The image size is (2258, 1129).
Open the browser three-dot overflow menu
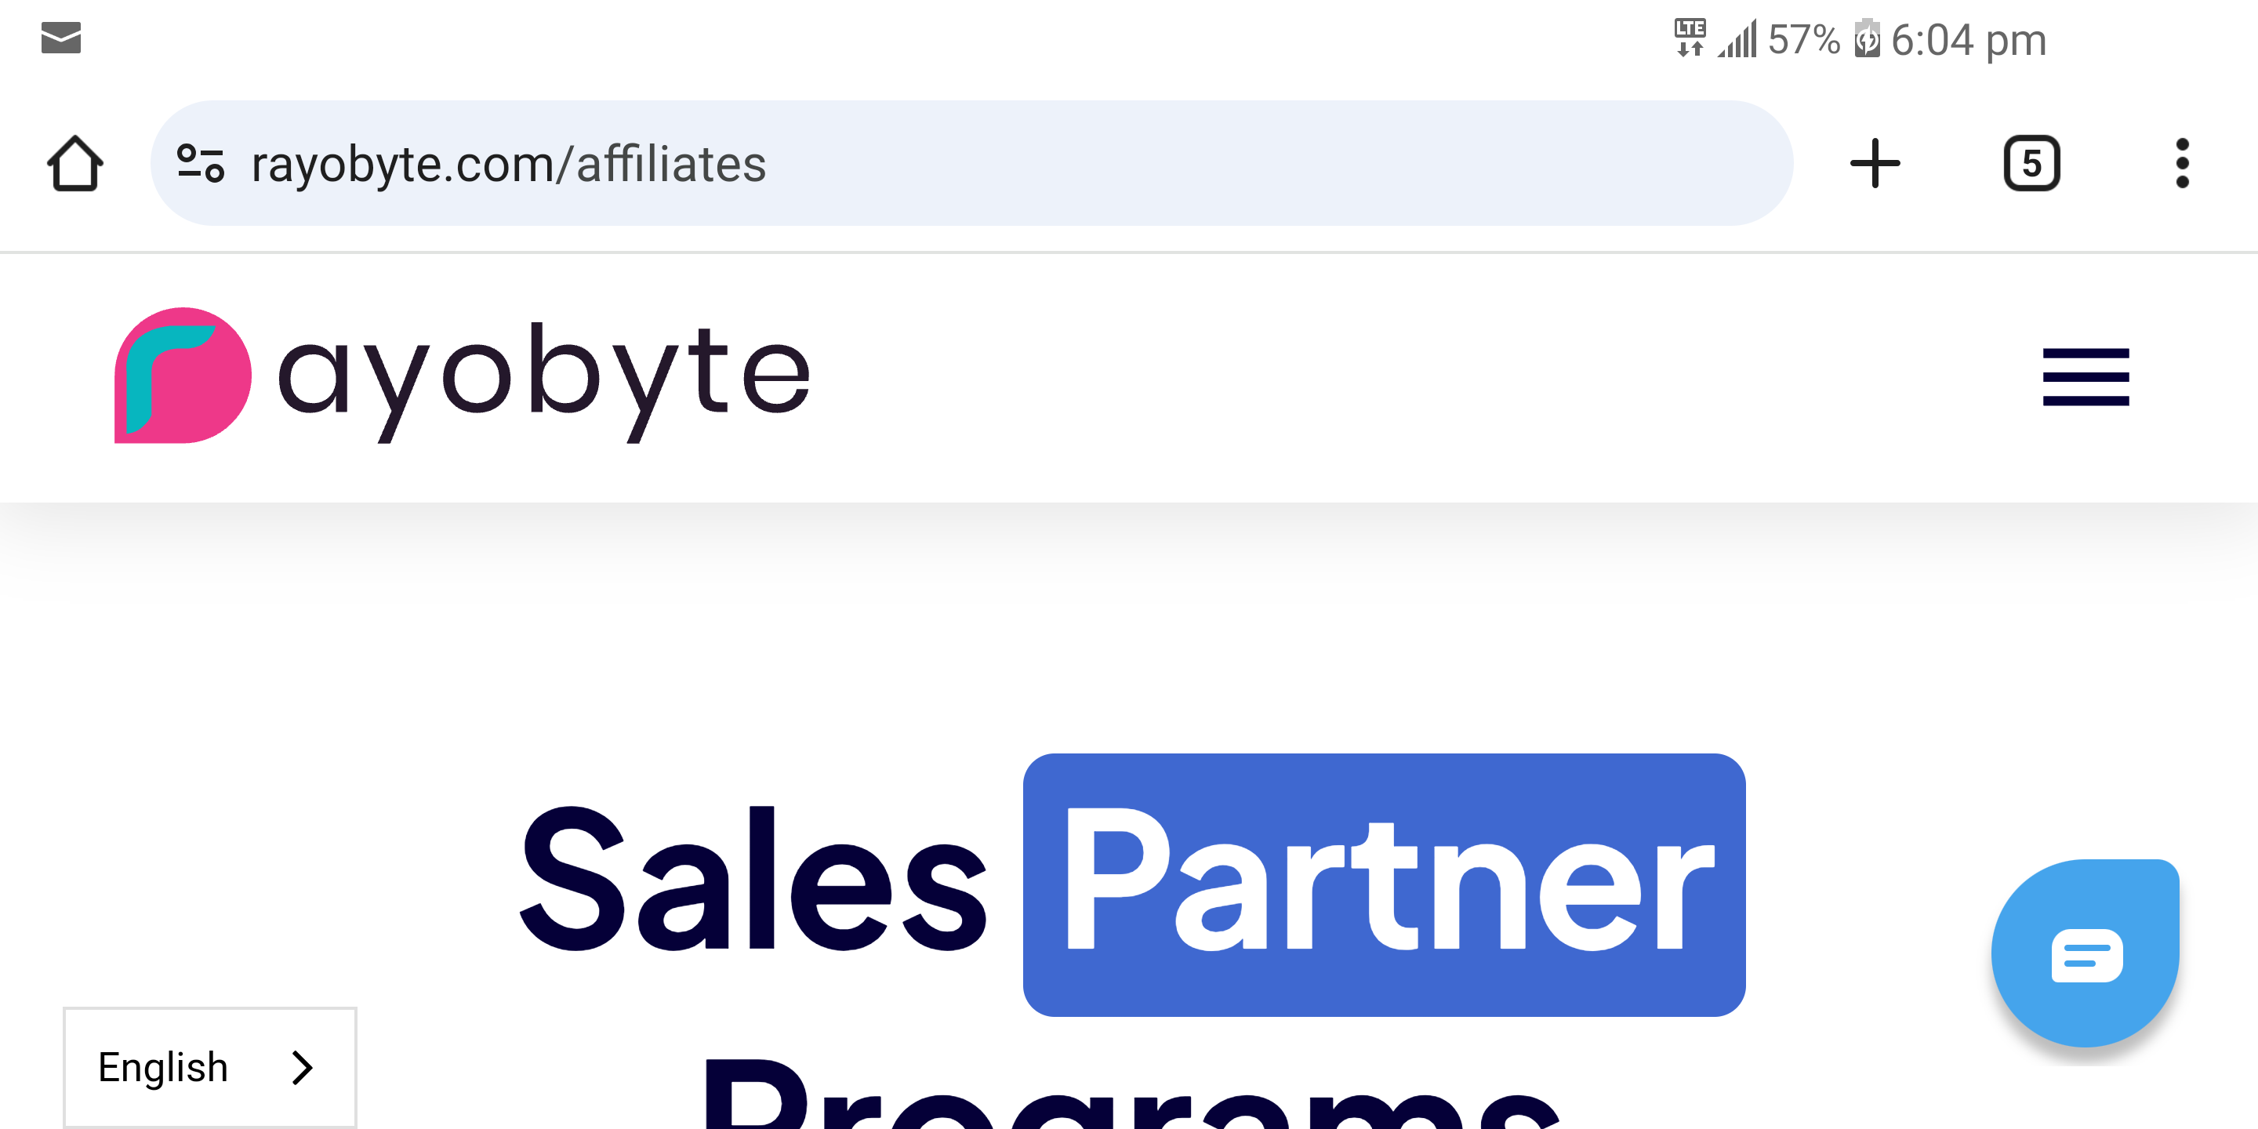2182,163
